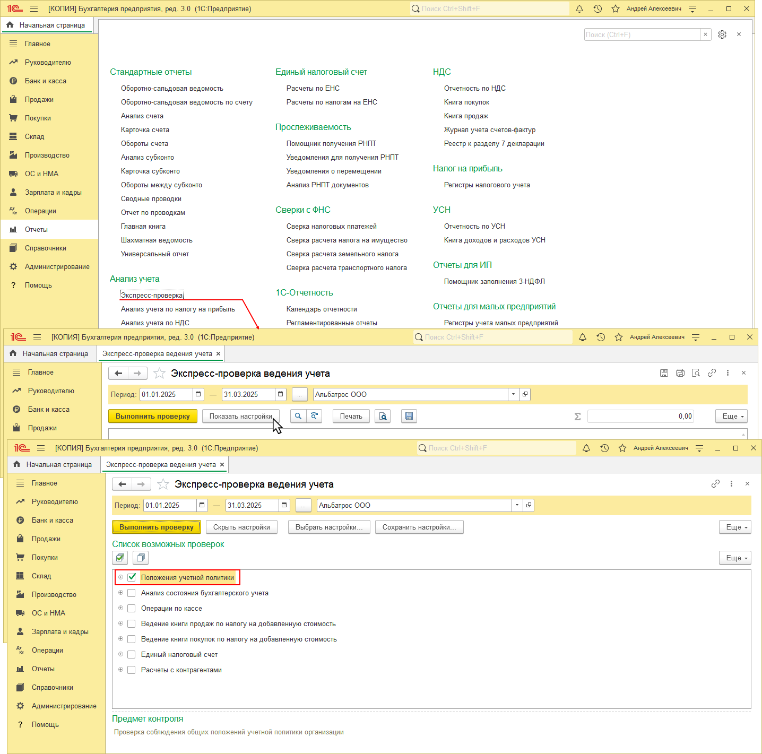The width and height of the screenshot is (762, 754).
Task: Focus the Поиск (Ctrl+F) field in reports panel
Action: 642,34
